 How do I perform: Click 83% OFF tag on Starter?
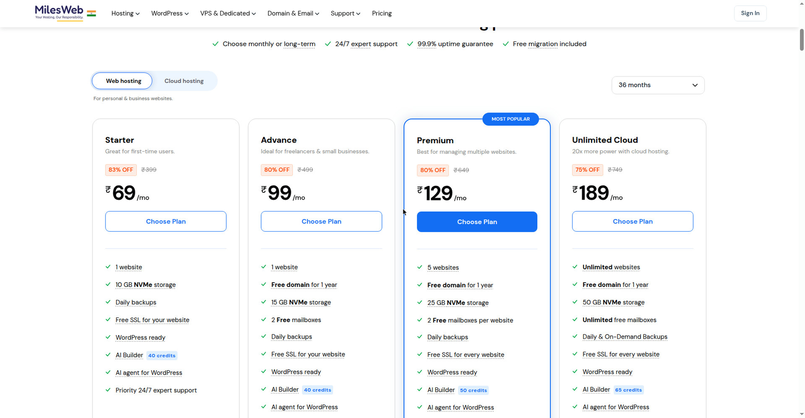pyautogui.click(x=121, y=170)
